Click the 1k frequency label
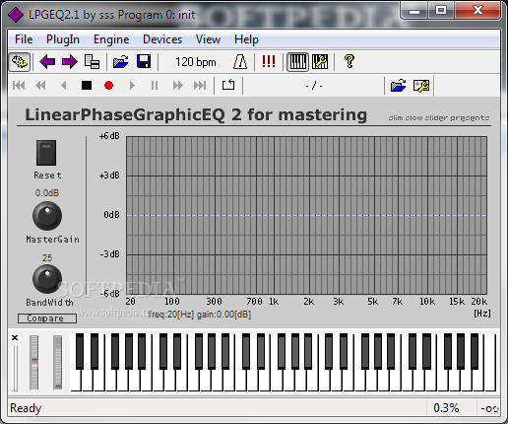 [x=274, y=302]
